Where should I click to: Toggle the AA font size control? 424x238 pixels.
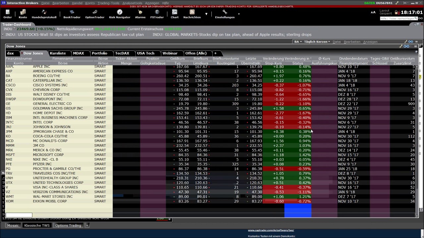pyautogui.click(x=373, y=12)
